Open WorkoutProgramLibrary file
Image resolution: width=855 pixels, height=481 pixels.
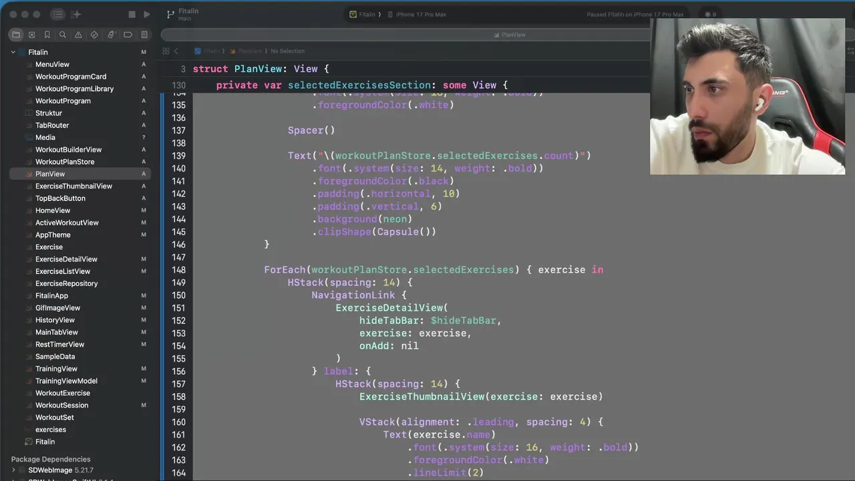pyautogui.click(x=74, y=89)
